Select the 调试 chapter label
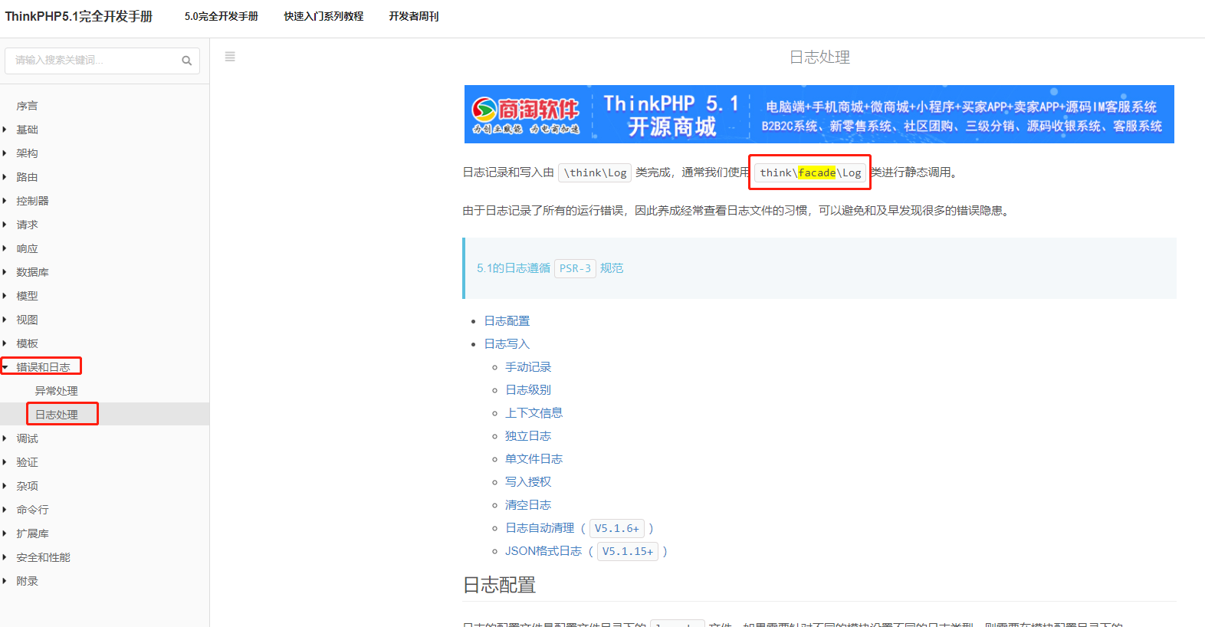Viewport: 1205px width, 627px height. [x=27, y=438]
